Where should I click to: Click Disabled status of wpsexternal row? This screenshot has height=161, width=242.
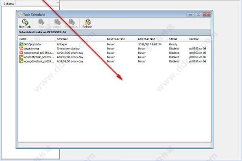coord(174,53)
